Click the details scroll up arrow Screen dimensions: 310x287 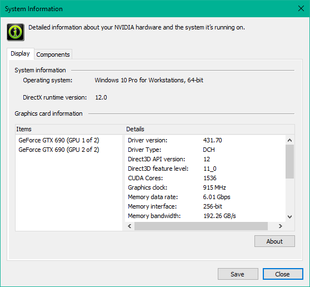pos(290,140)
